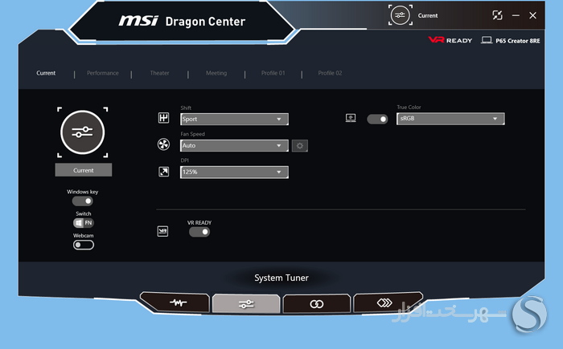563x349 pixels.
Task: Click the VR READY square icon
Action: (162, 231)
